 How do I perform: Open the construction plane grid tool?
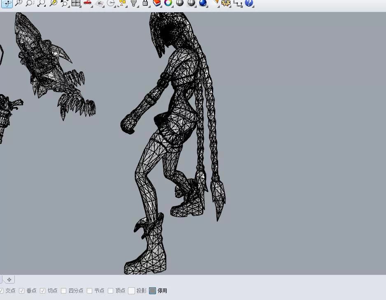[99, 3]
